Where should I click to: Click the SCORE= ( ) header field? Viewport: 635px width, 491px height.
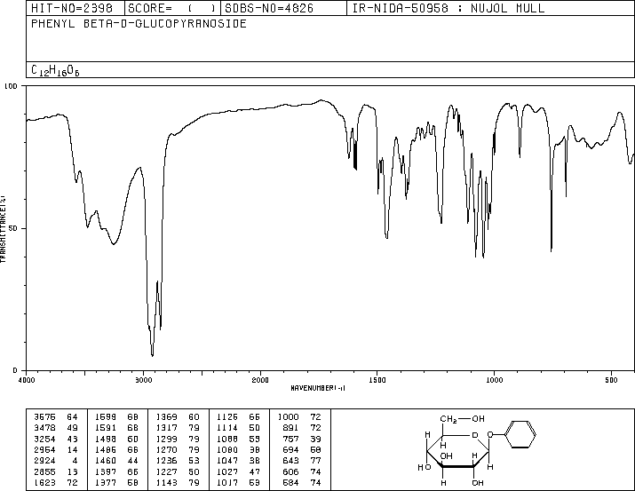pos(171,9)
